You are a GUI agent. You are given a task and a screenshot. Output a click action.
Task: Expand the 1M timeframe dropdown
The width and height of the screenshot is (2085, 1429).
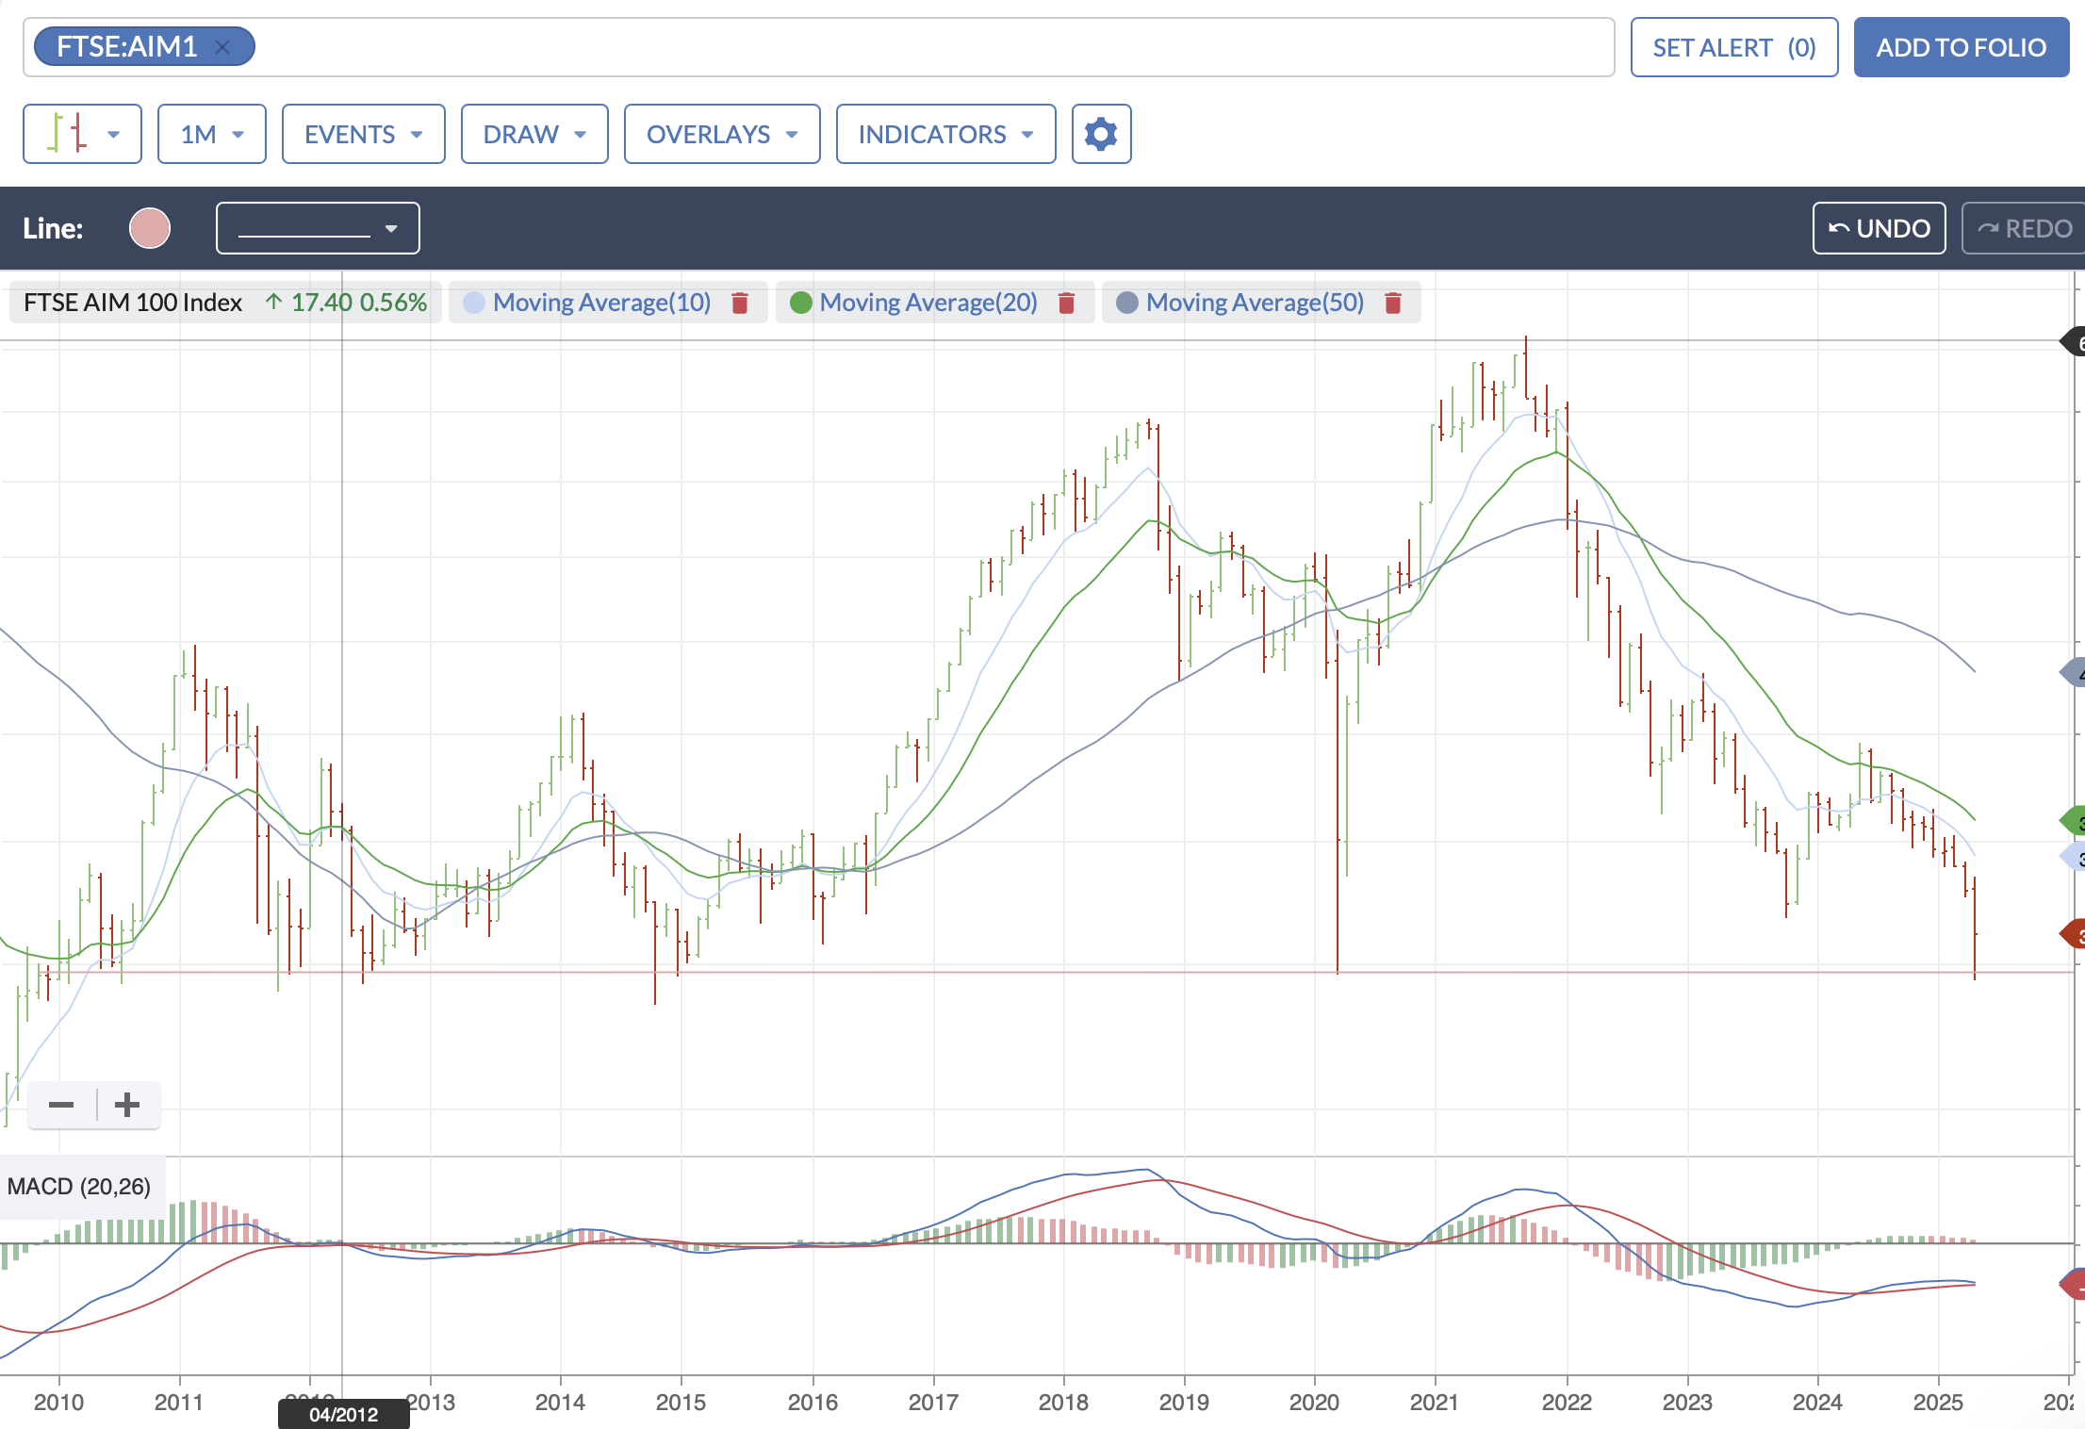pyautogui.click(x=212, y=134)
